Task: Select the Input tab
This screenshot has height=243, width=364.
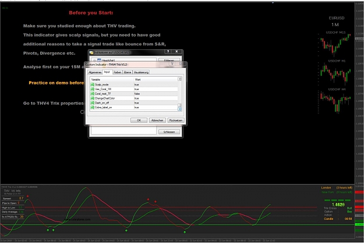Action: click(x=107, y=72)
